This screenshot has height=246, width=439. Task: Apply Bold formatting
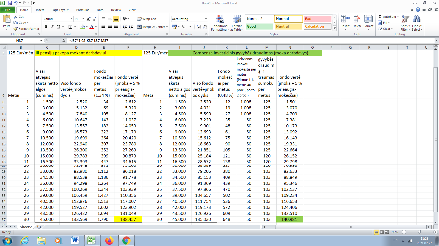[46, 27]
